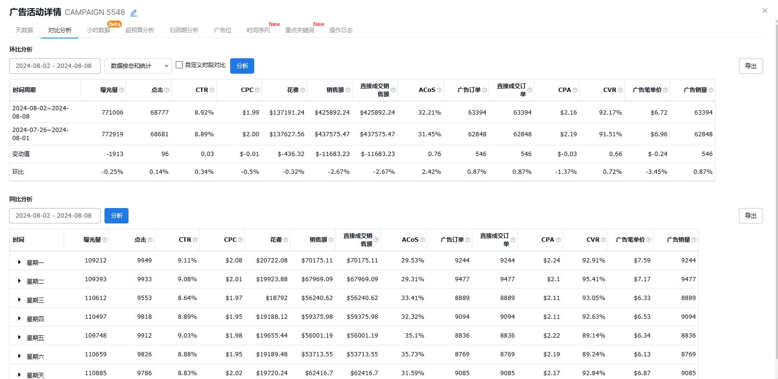Export 环比分析 table with 导出
This screenshot has width=778, height=379.
click(x=751, y=66)
